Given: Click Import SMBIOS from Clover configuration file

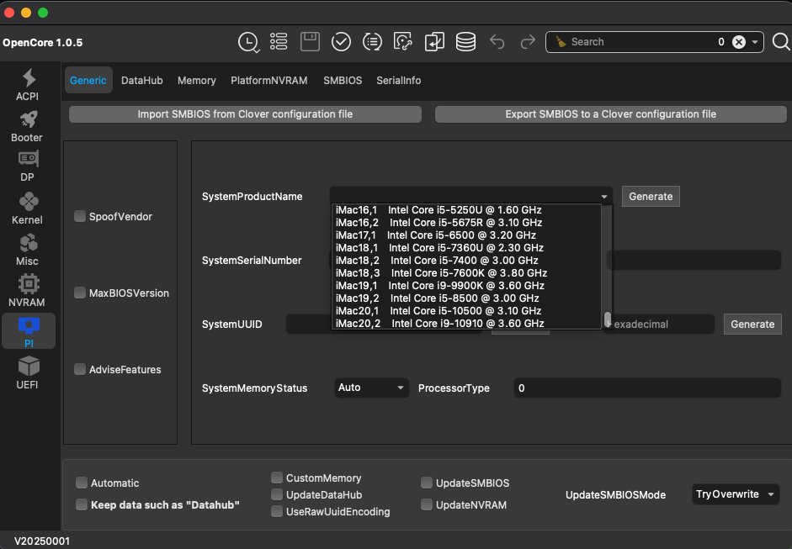Looking at the screenshot, I should click(x=245, y=114).
